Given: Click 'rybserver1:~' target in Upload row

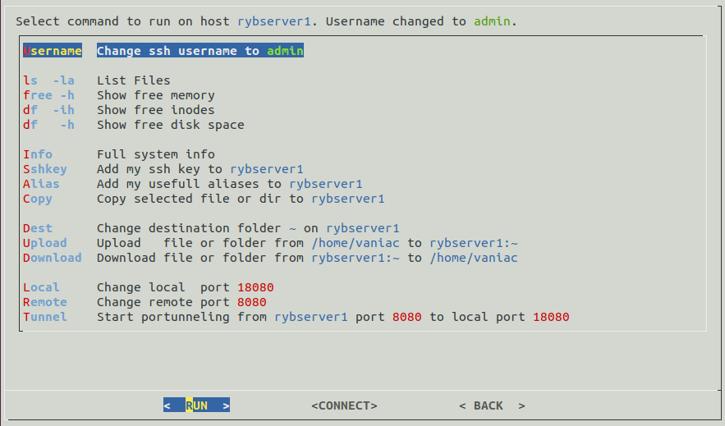Looking at the screenshot, I should click(474, 243).
